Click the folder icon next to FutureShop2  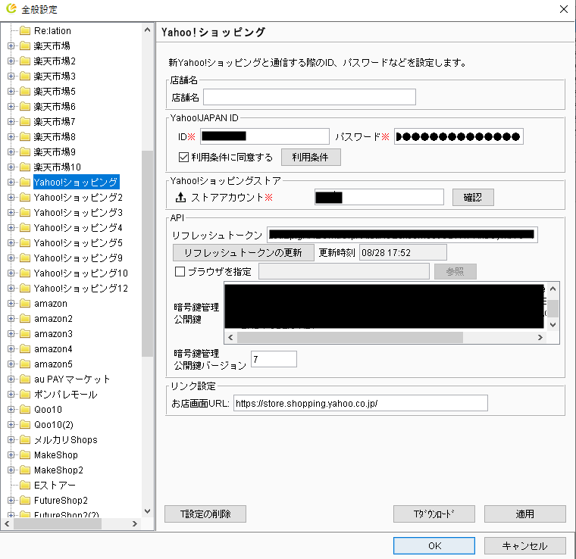tap(24, 500)
